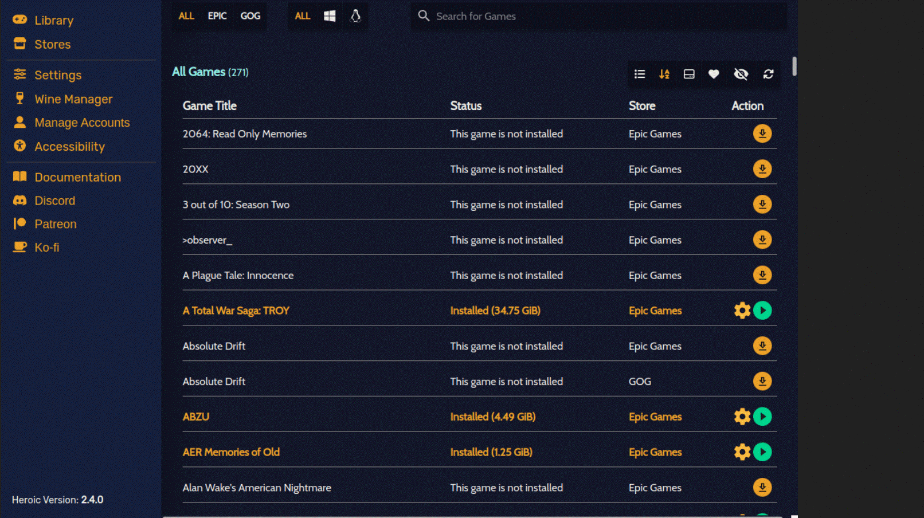Image resolution: width=924 pixels, height=518 pixels.
Task: Open the Library sidebar item
Action: click(44, 20)
